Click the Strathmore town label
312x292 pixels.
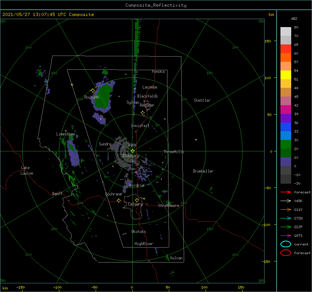pos(168,206)
